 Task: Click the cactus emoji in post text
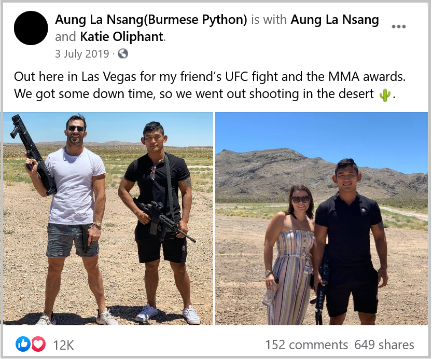(385, 94)
